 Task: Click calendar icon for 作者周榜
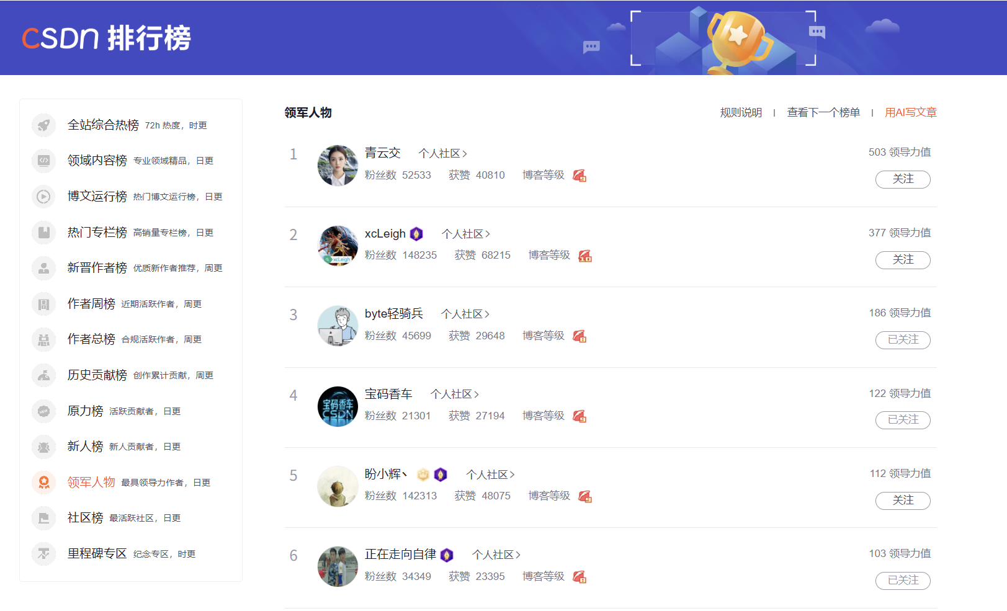click(43, 304)
